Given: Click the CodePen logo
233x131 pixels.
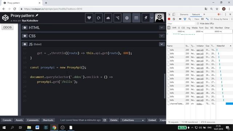Looking at the screenshot, I should pyautogui.click(x=5, y=18).
